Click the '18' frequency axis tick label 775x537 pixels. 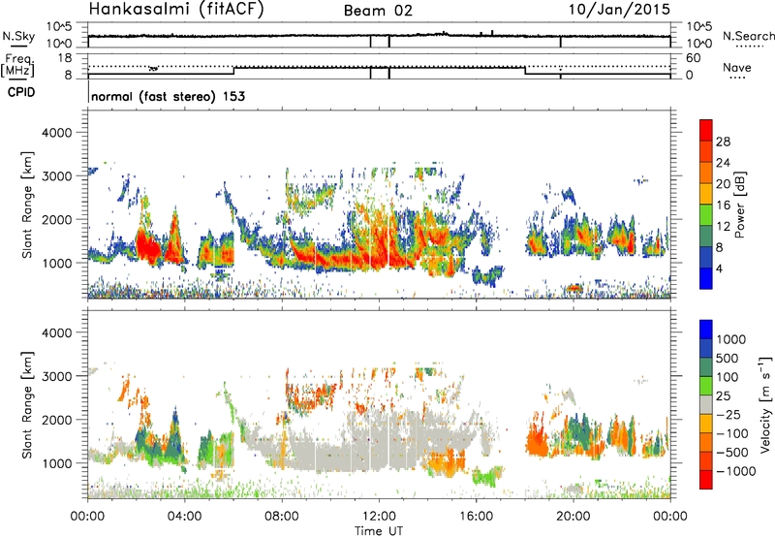click(65, 58)
